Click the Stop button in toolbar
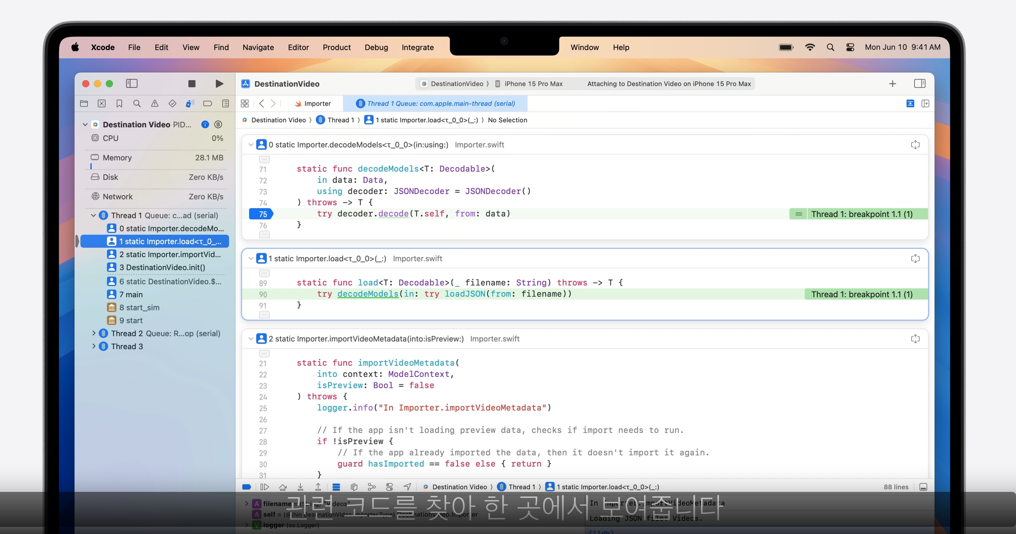Viewport: 1016px width, 534px height. click(x=192, y=84)
